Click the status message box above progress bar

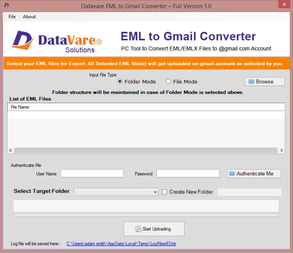coord(146,206)
